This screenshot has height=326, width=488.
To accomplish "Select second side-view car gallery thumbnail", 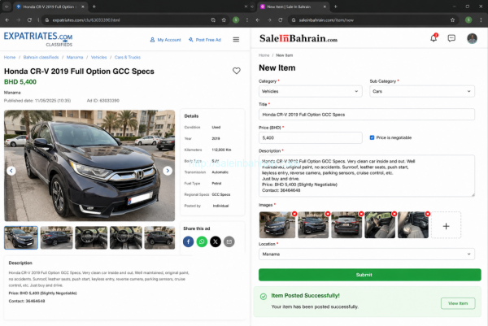I will tap(56, 237).
